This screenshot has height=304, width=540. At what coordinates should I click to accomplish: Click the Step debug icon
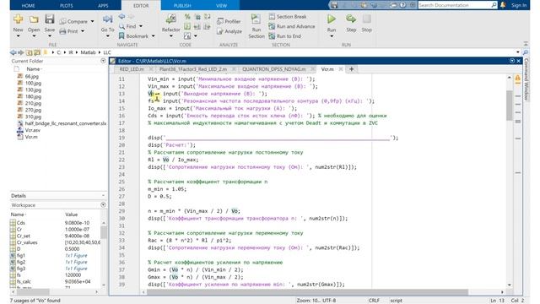[351, 19]
